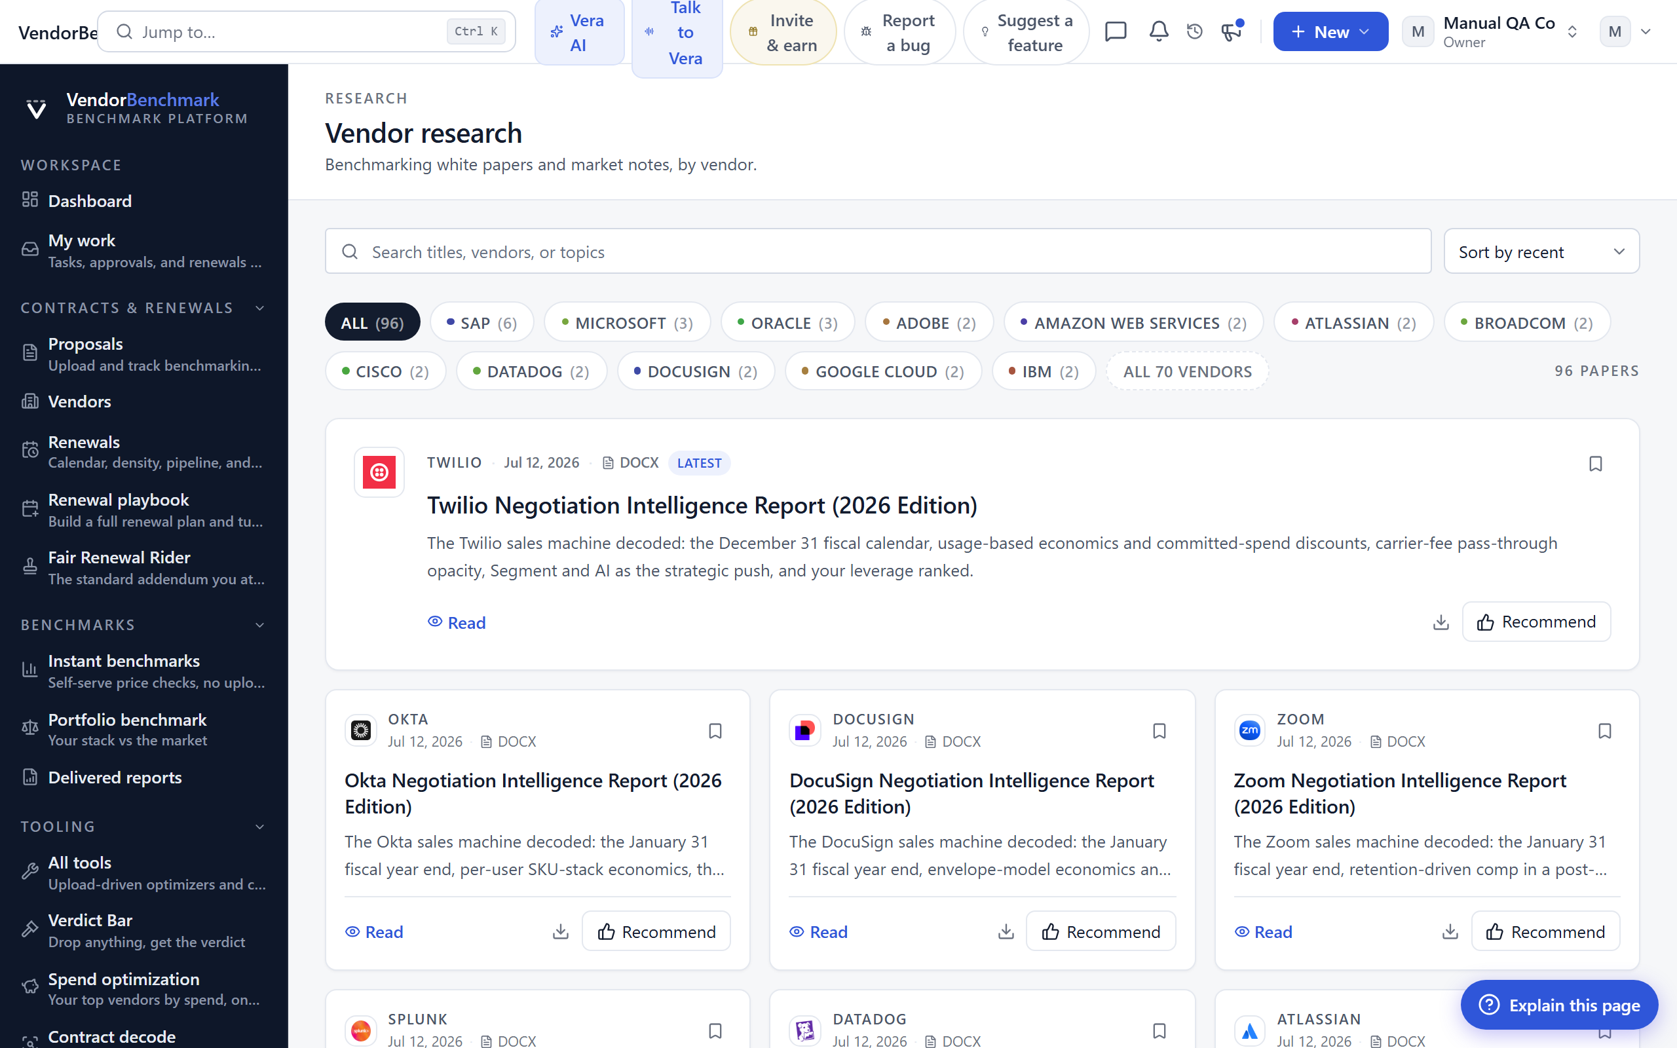Open Verdict Bar in the sidebar
This screenshot has width=1677, height=1048.
pos(143,930)
